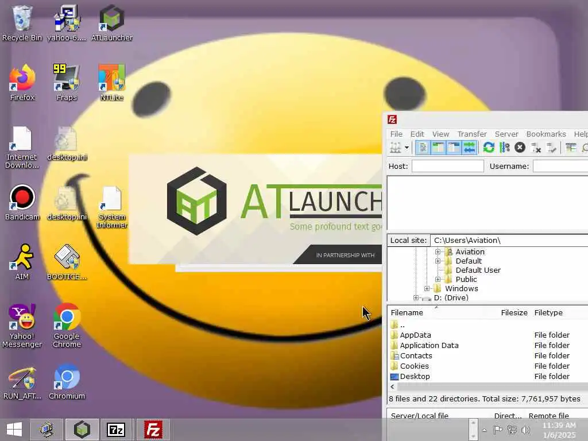Select the Desktop folder row
This screenshot has width=588, height=441.
click(488, 376)
